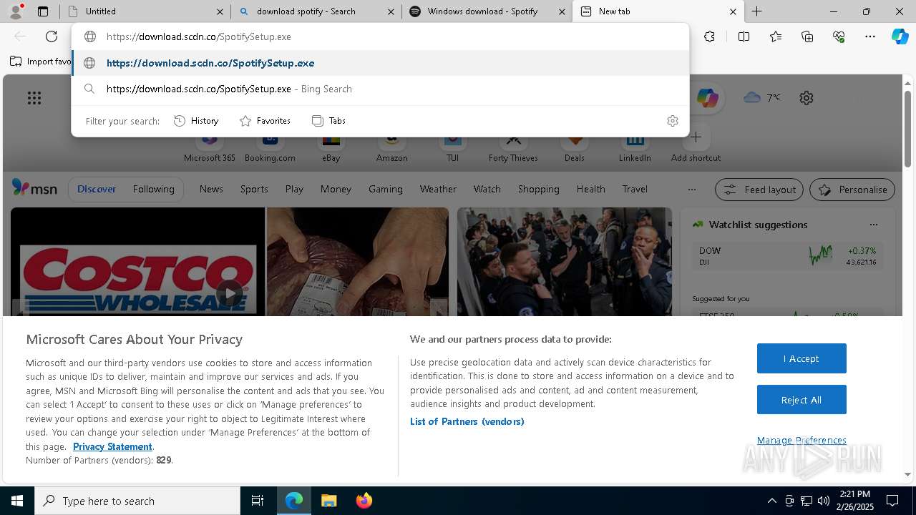Click in the address bar URL field
Image resolution: width=916 pixels, height=515 pixels.
pos(380,36)
